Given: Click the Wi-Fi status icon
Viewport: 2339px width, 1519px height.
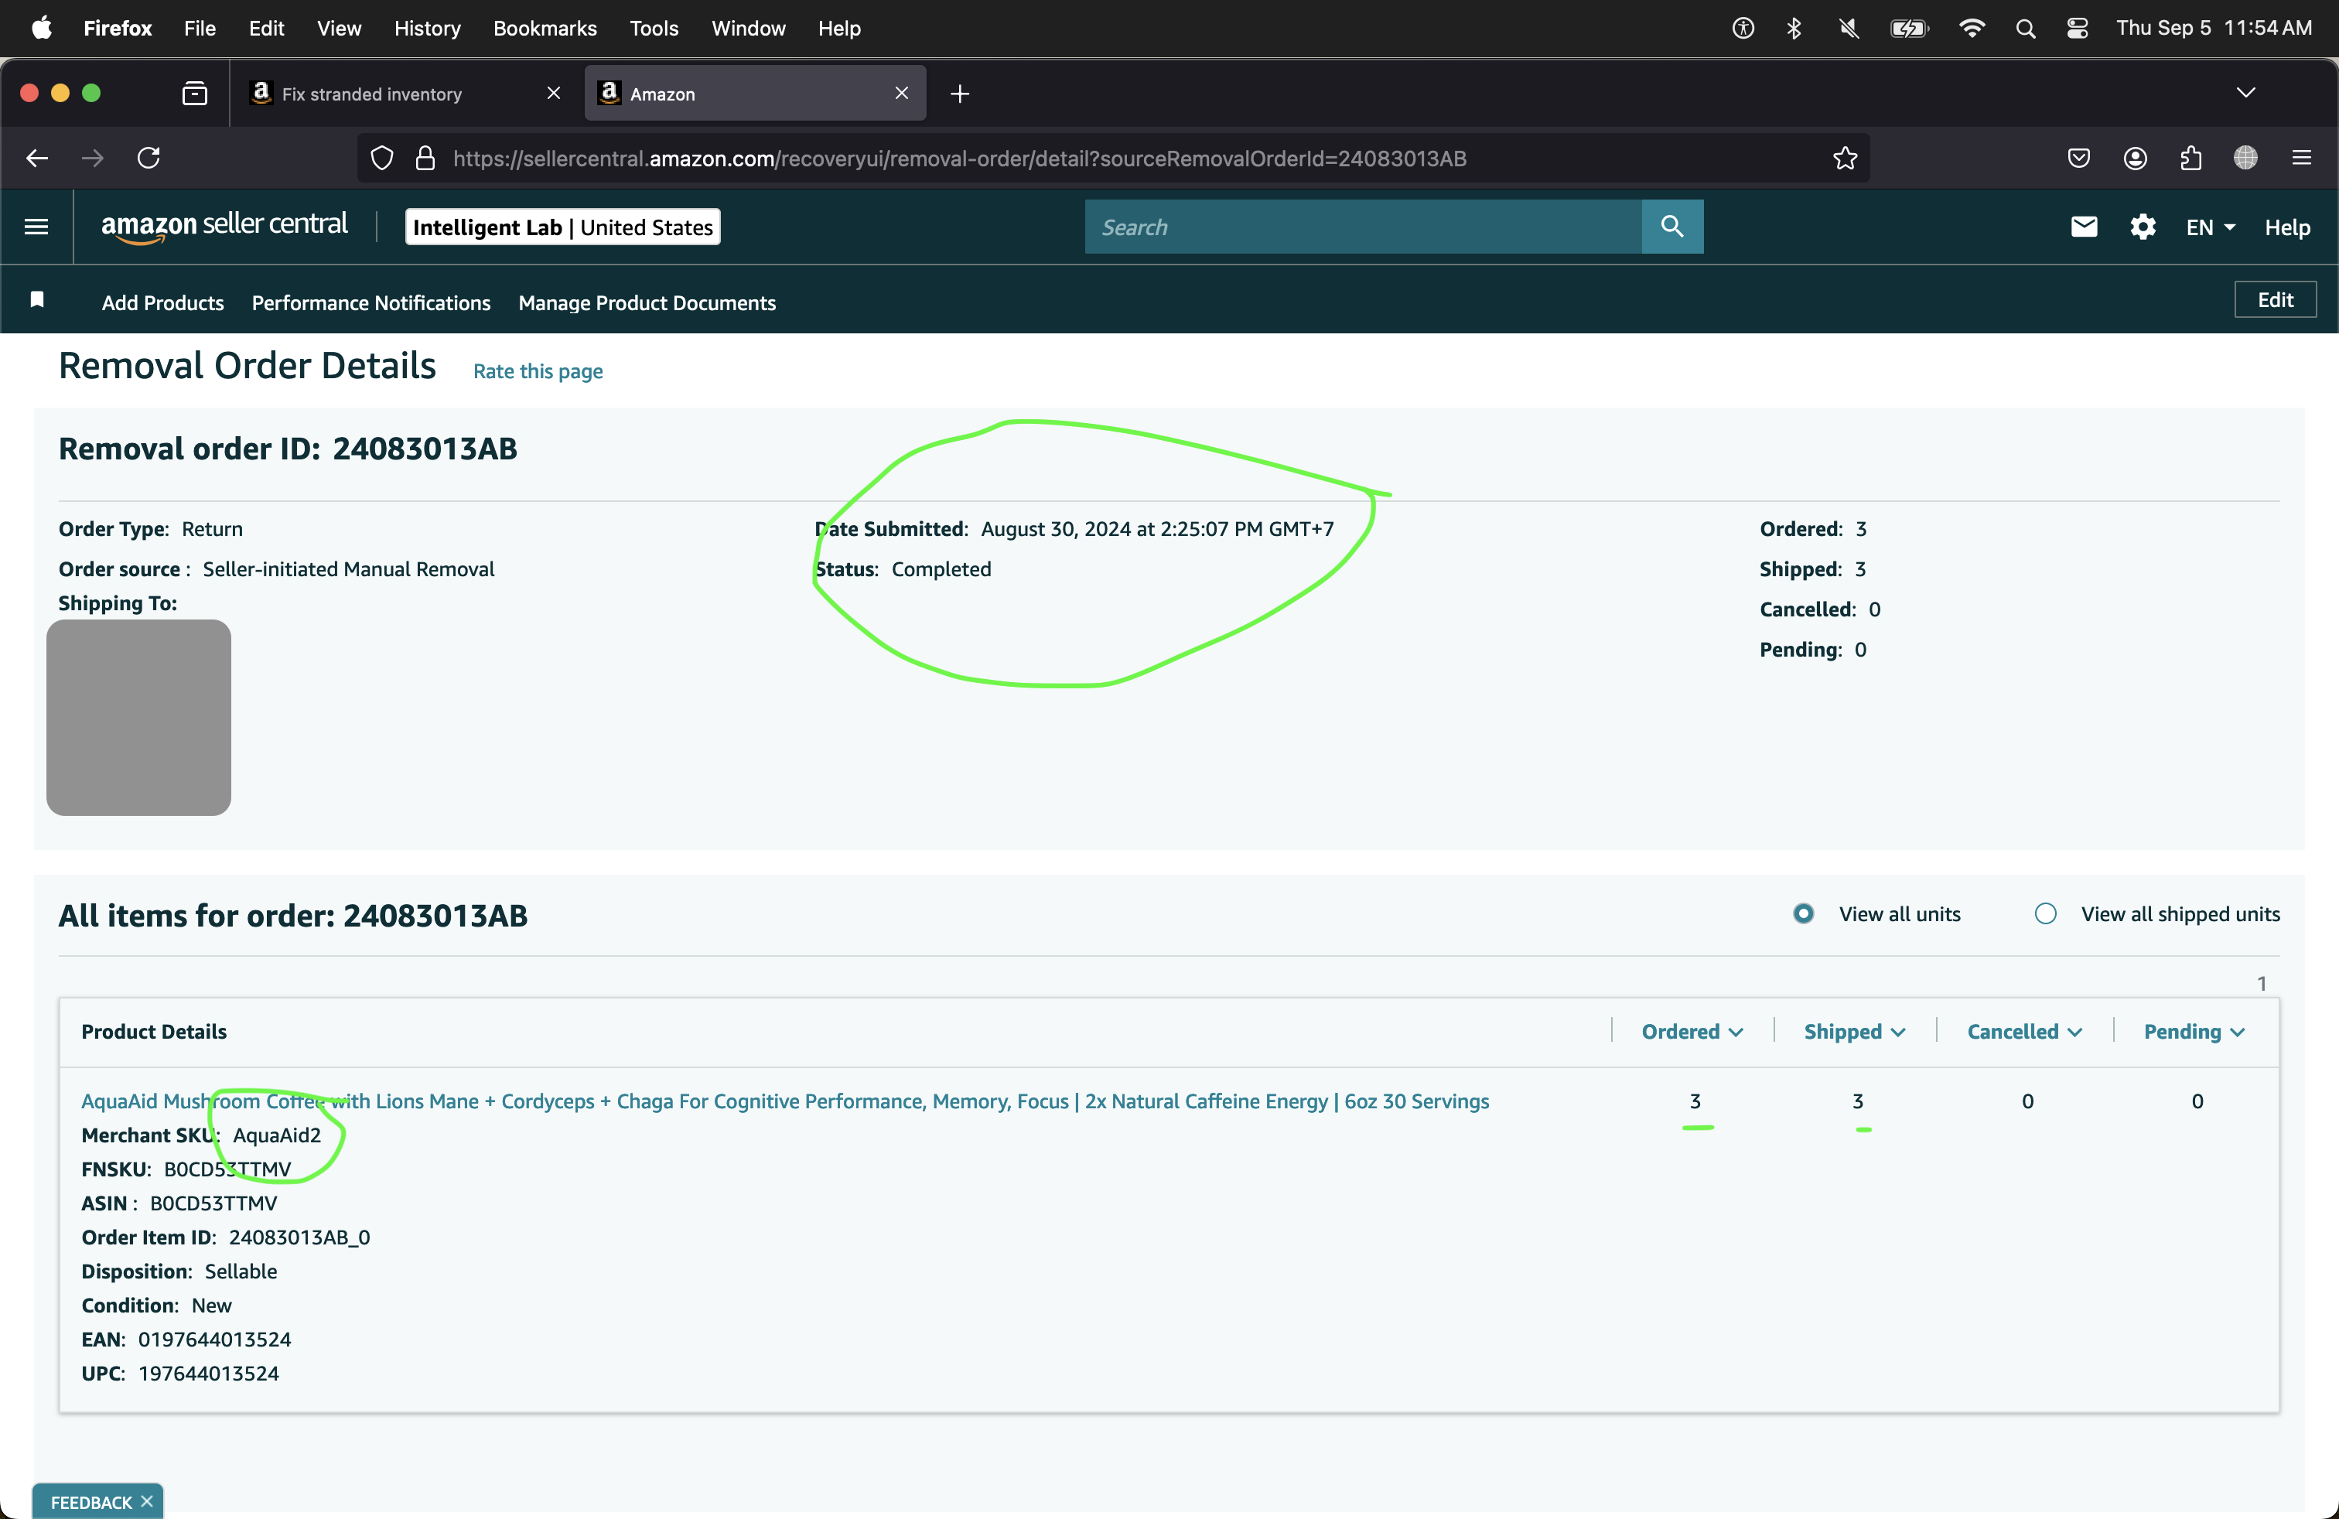Looking at the screenshot, I should pyautogui.click(x=1972, y=29).
